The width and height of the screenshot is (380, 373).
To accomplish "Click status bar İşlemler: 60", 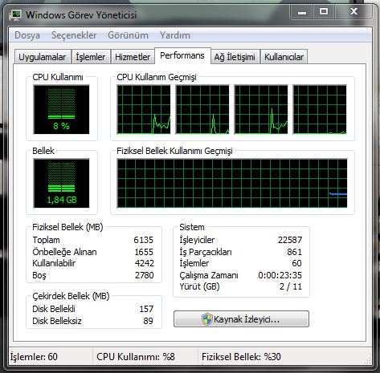I will (34, 357).
